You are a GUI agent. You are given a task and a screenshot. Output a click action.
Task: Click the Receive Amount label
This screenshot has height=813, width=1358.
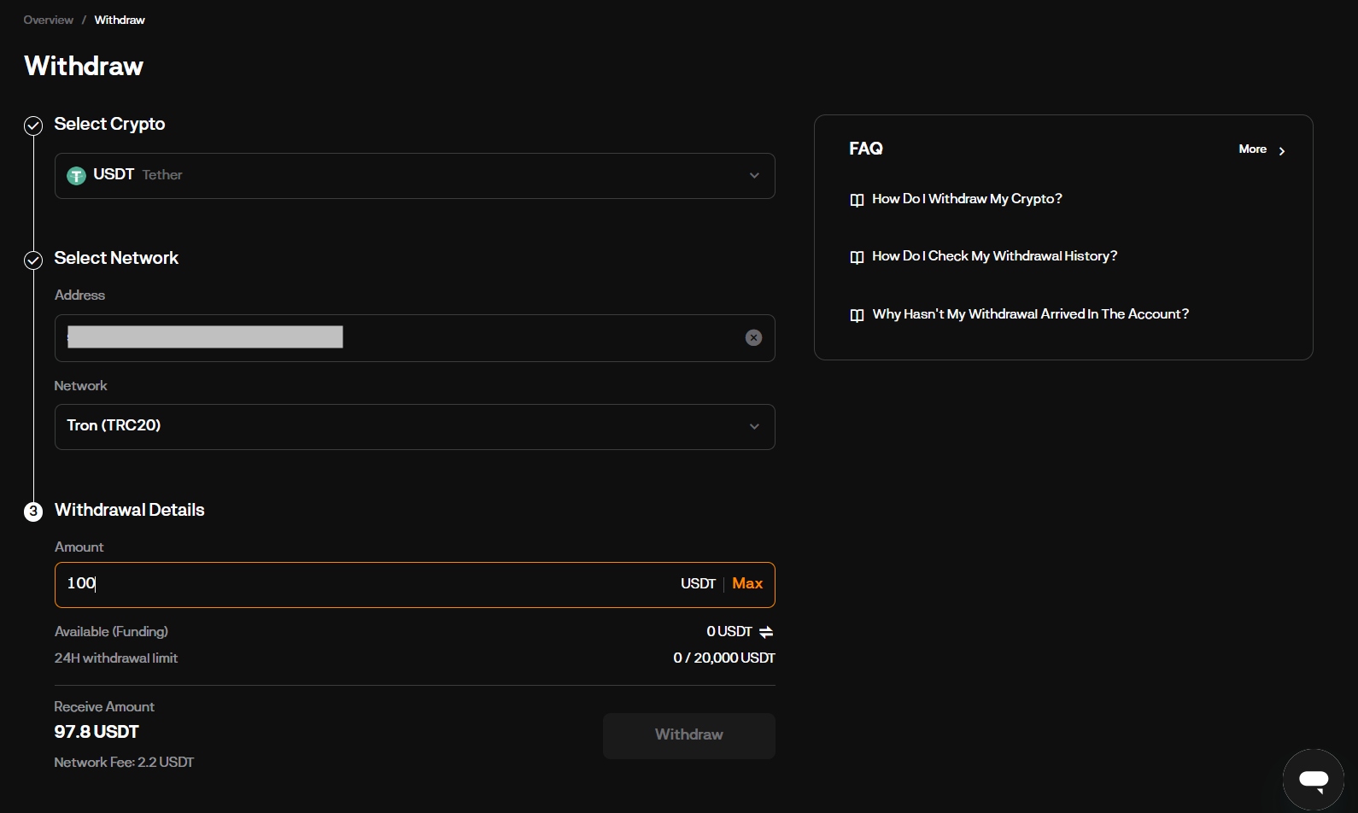pyautogui.click(x=104, y=706)
